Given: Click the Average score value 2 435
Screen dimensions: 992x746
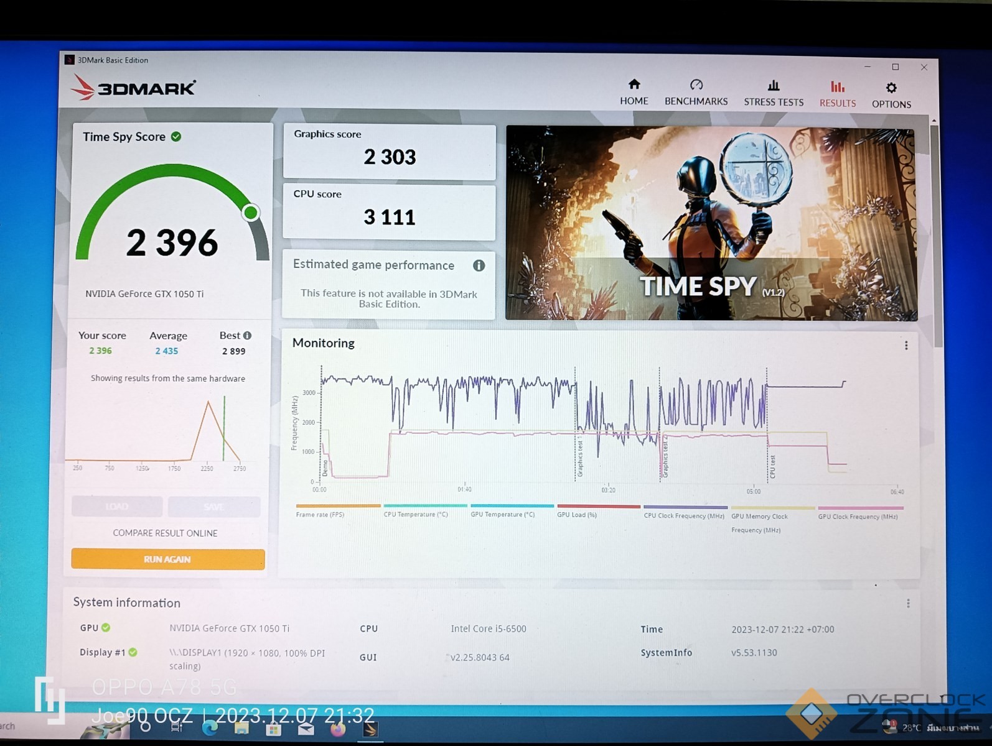Looking at the screenshot, I should (167, 351).
